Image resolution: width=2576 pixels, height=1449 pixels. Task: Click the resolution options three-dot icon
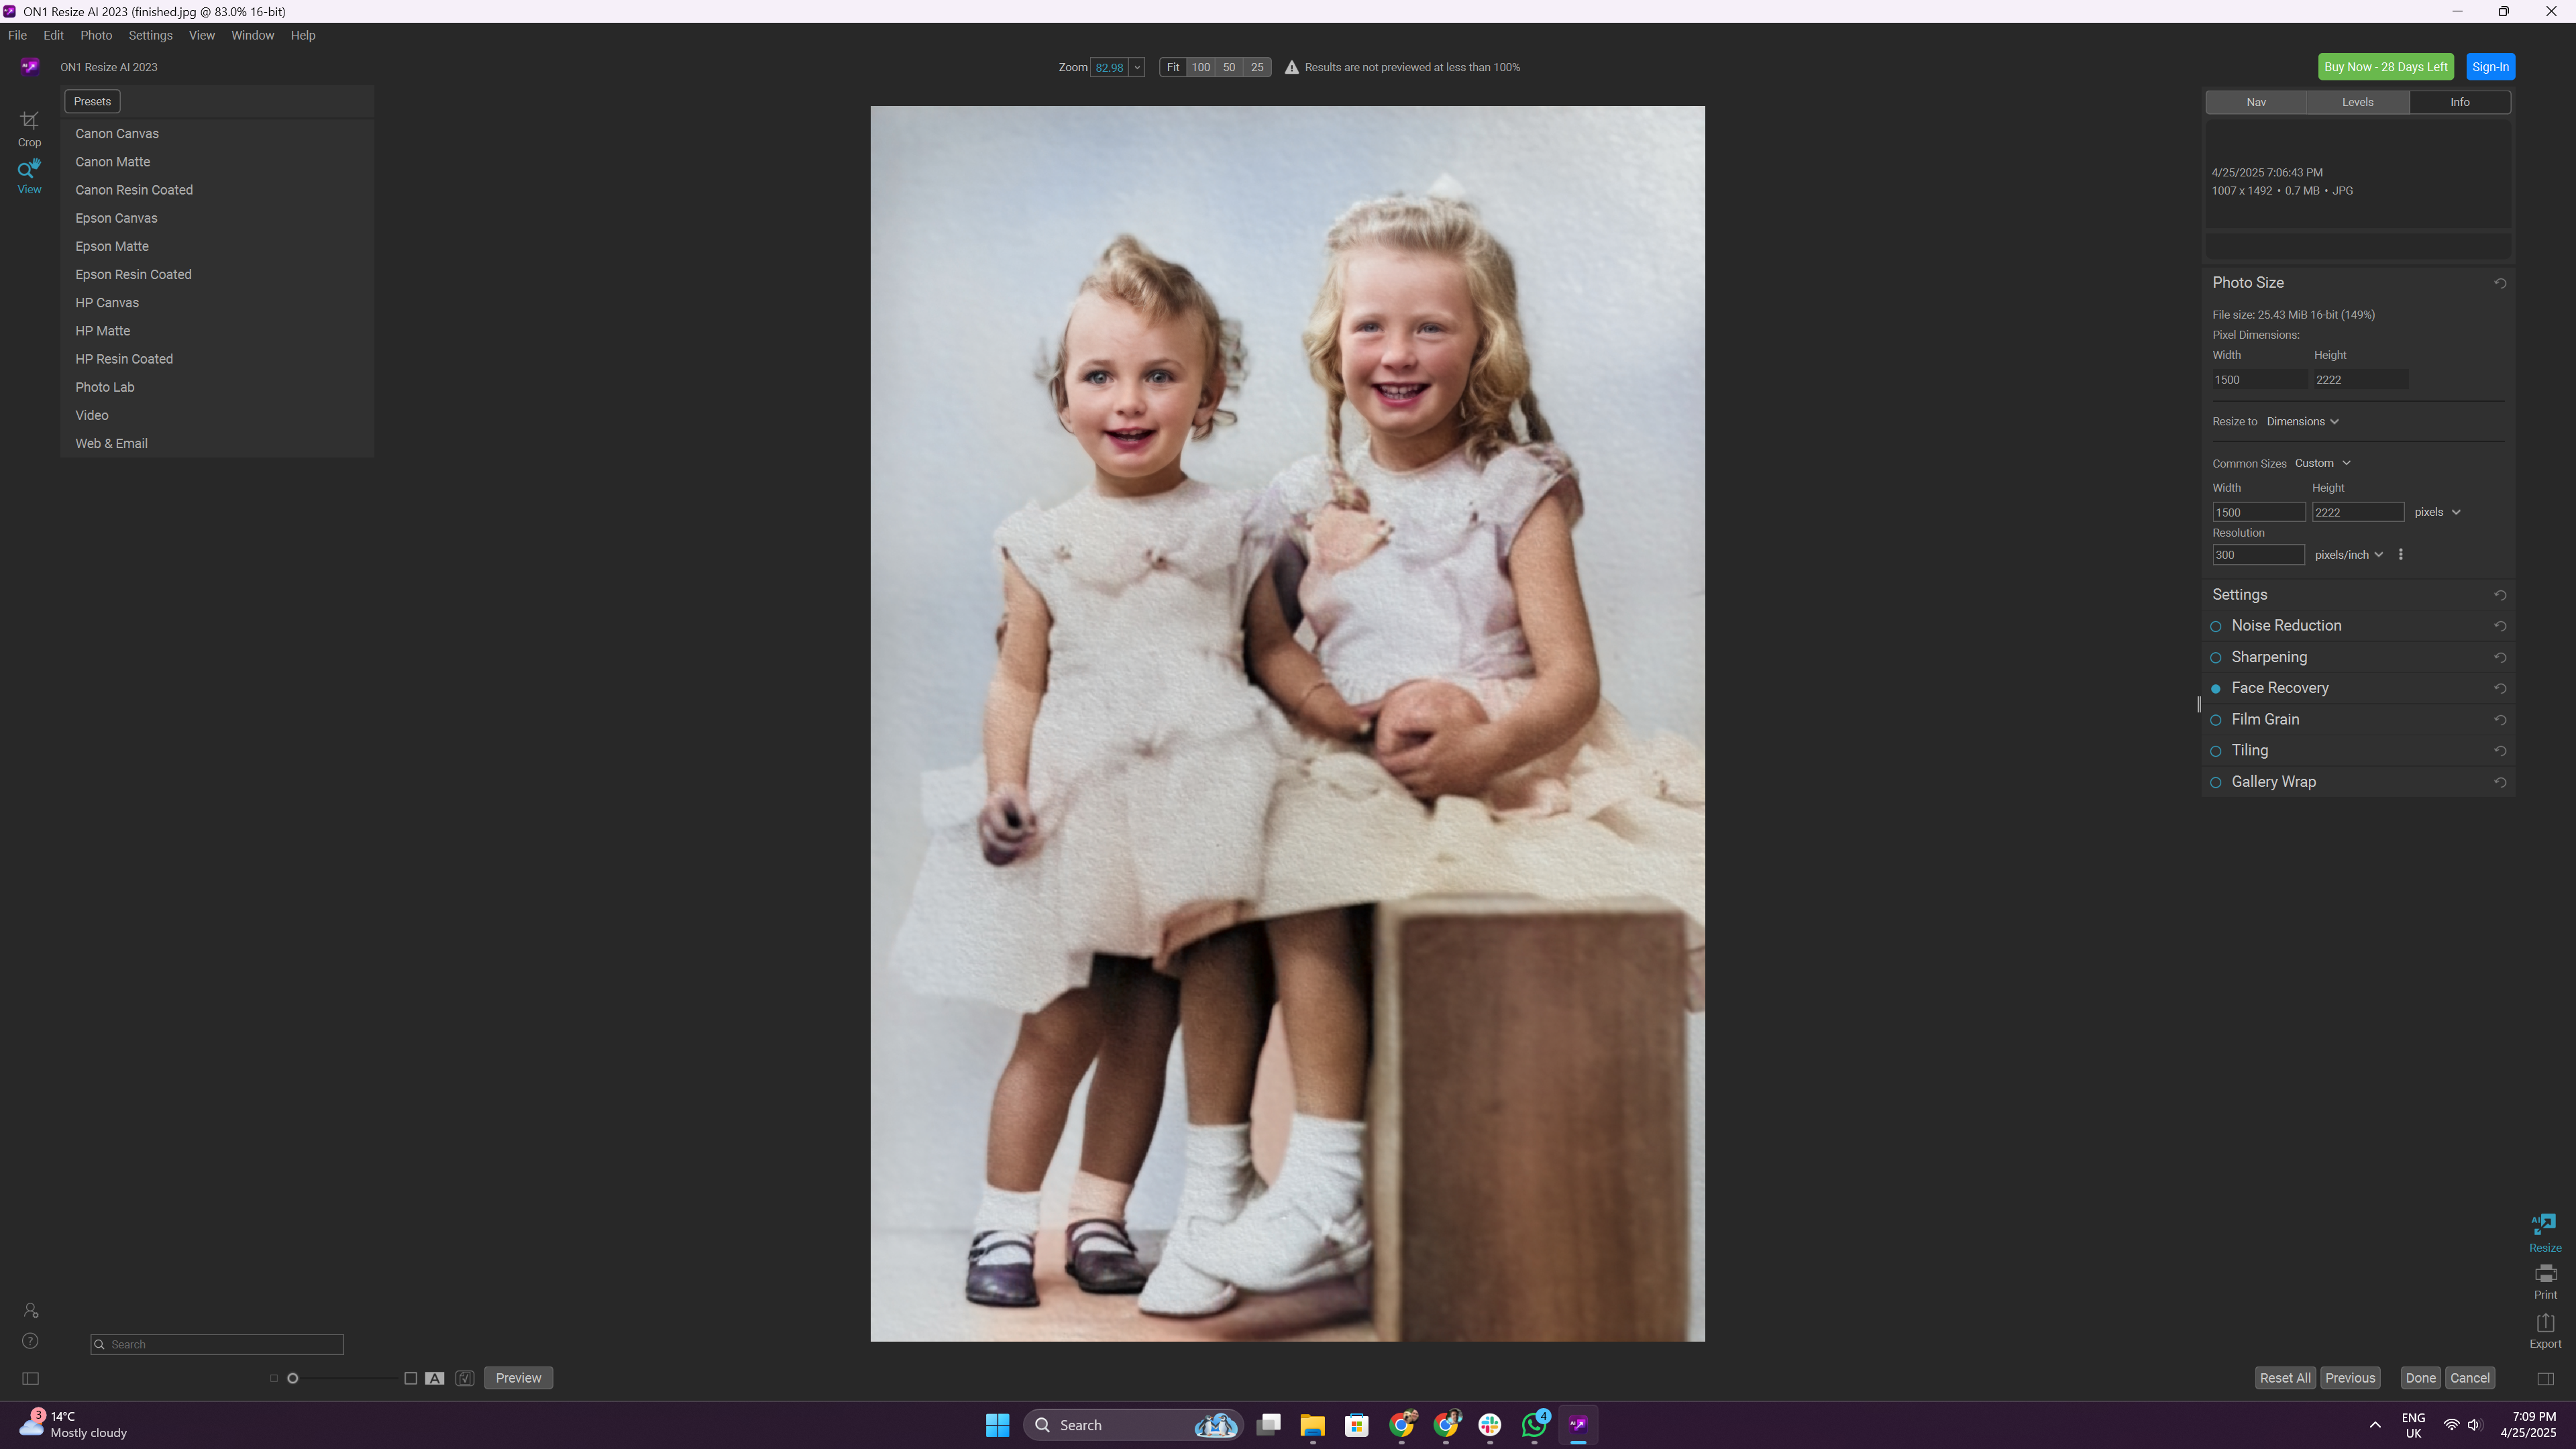click(x=2400, y=555)
